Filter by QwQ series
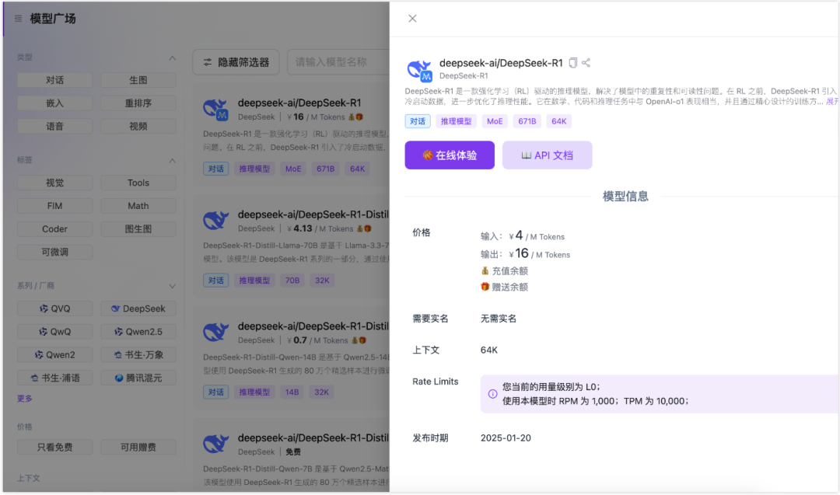The height and width of the screenshot is (495, 840). (54, 332)
